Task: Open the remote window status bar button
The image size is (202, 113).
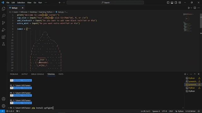Action: click(x=3, y=111)
